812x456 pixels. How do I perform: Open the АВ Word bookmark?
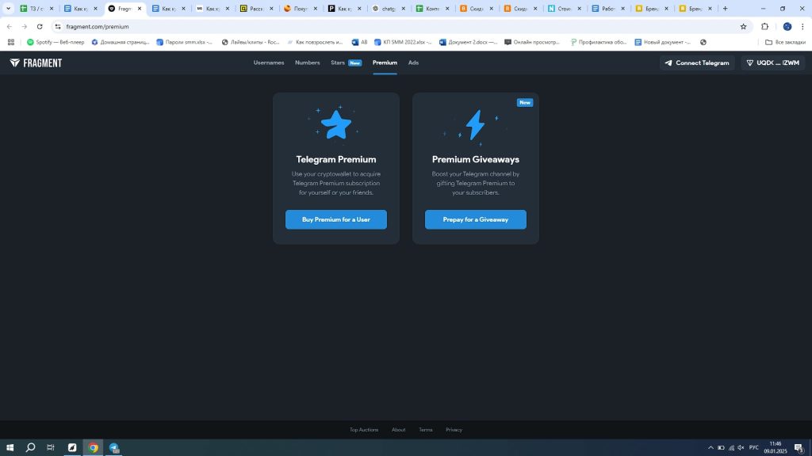tap(359, 43)
